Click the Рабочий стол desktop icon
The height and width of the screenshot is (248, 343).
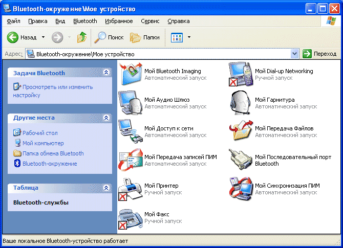coord(17,132)
